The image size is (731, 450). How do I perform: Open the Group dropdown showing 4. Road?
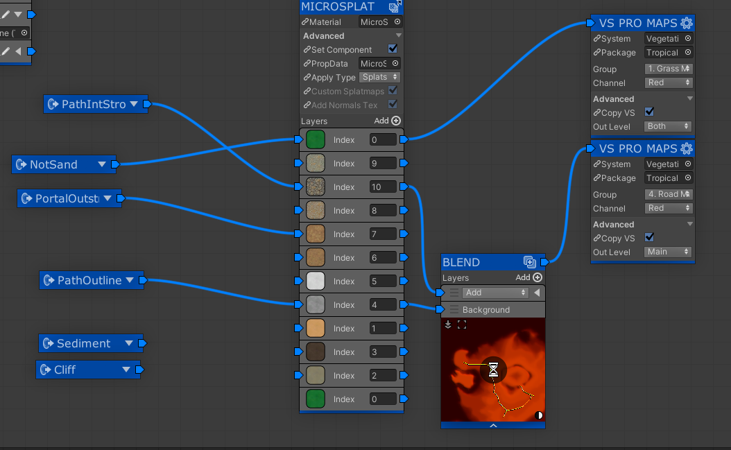pos(669,194)
